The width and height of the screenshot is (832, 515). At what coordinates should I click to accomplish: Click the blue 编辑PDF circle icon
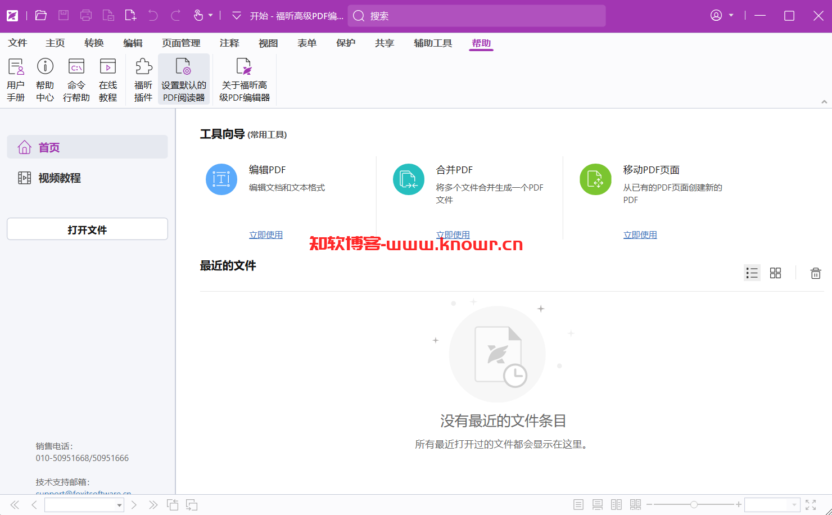(x=221, y=179)
